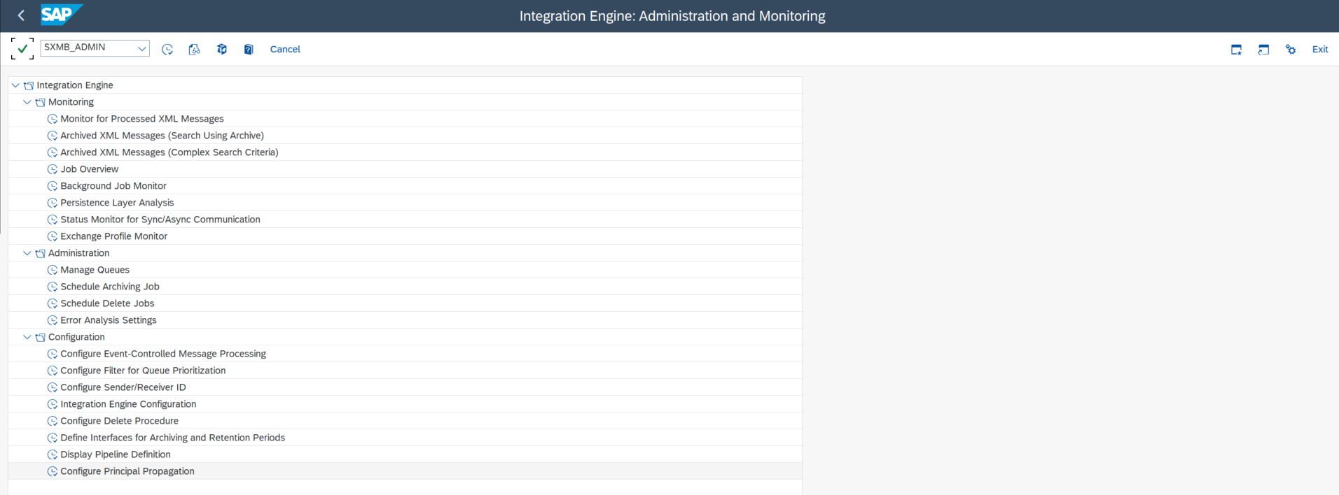
Task: Open the SXMB_ADMIN transaction code dropdown
Action: [141, 48]
